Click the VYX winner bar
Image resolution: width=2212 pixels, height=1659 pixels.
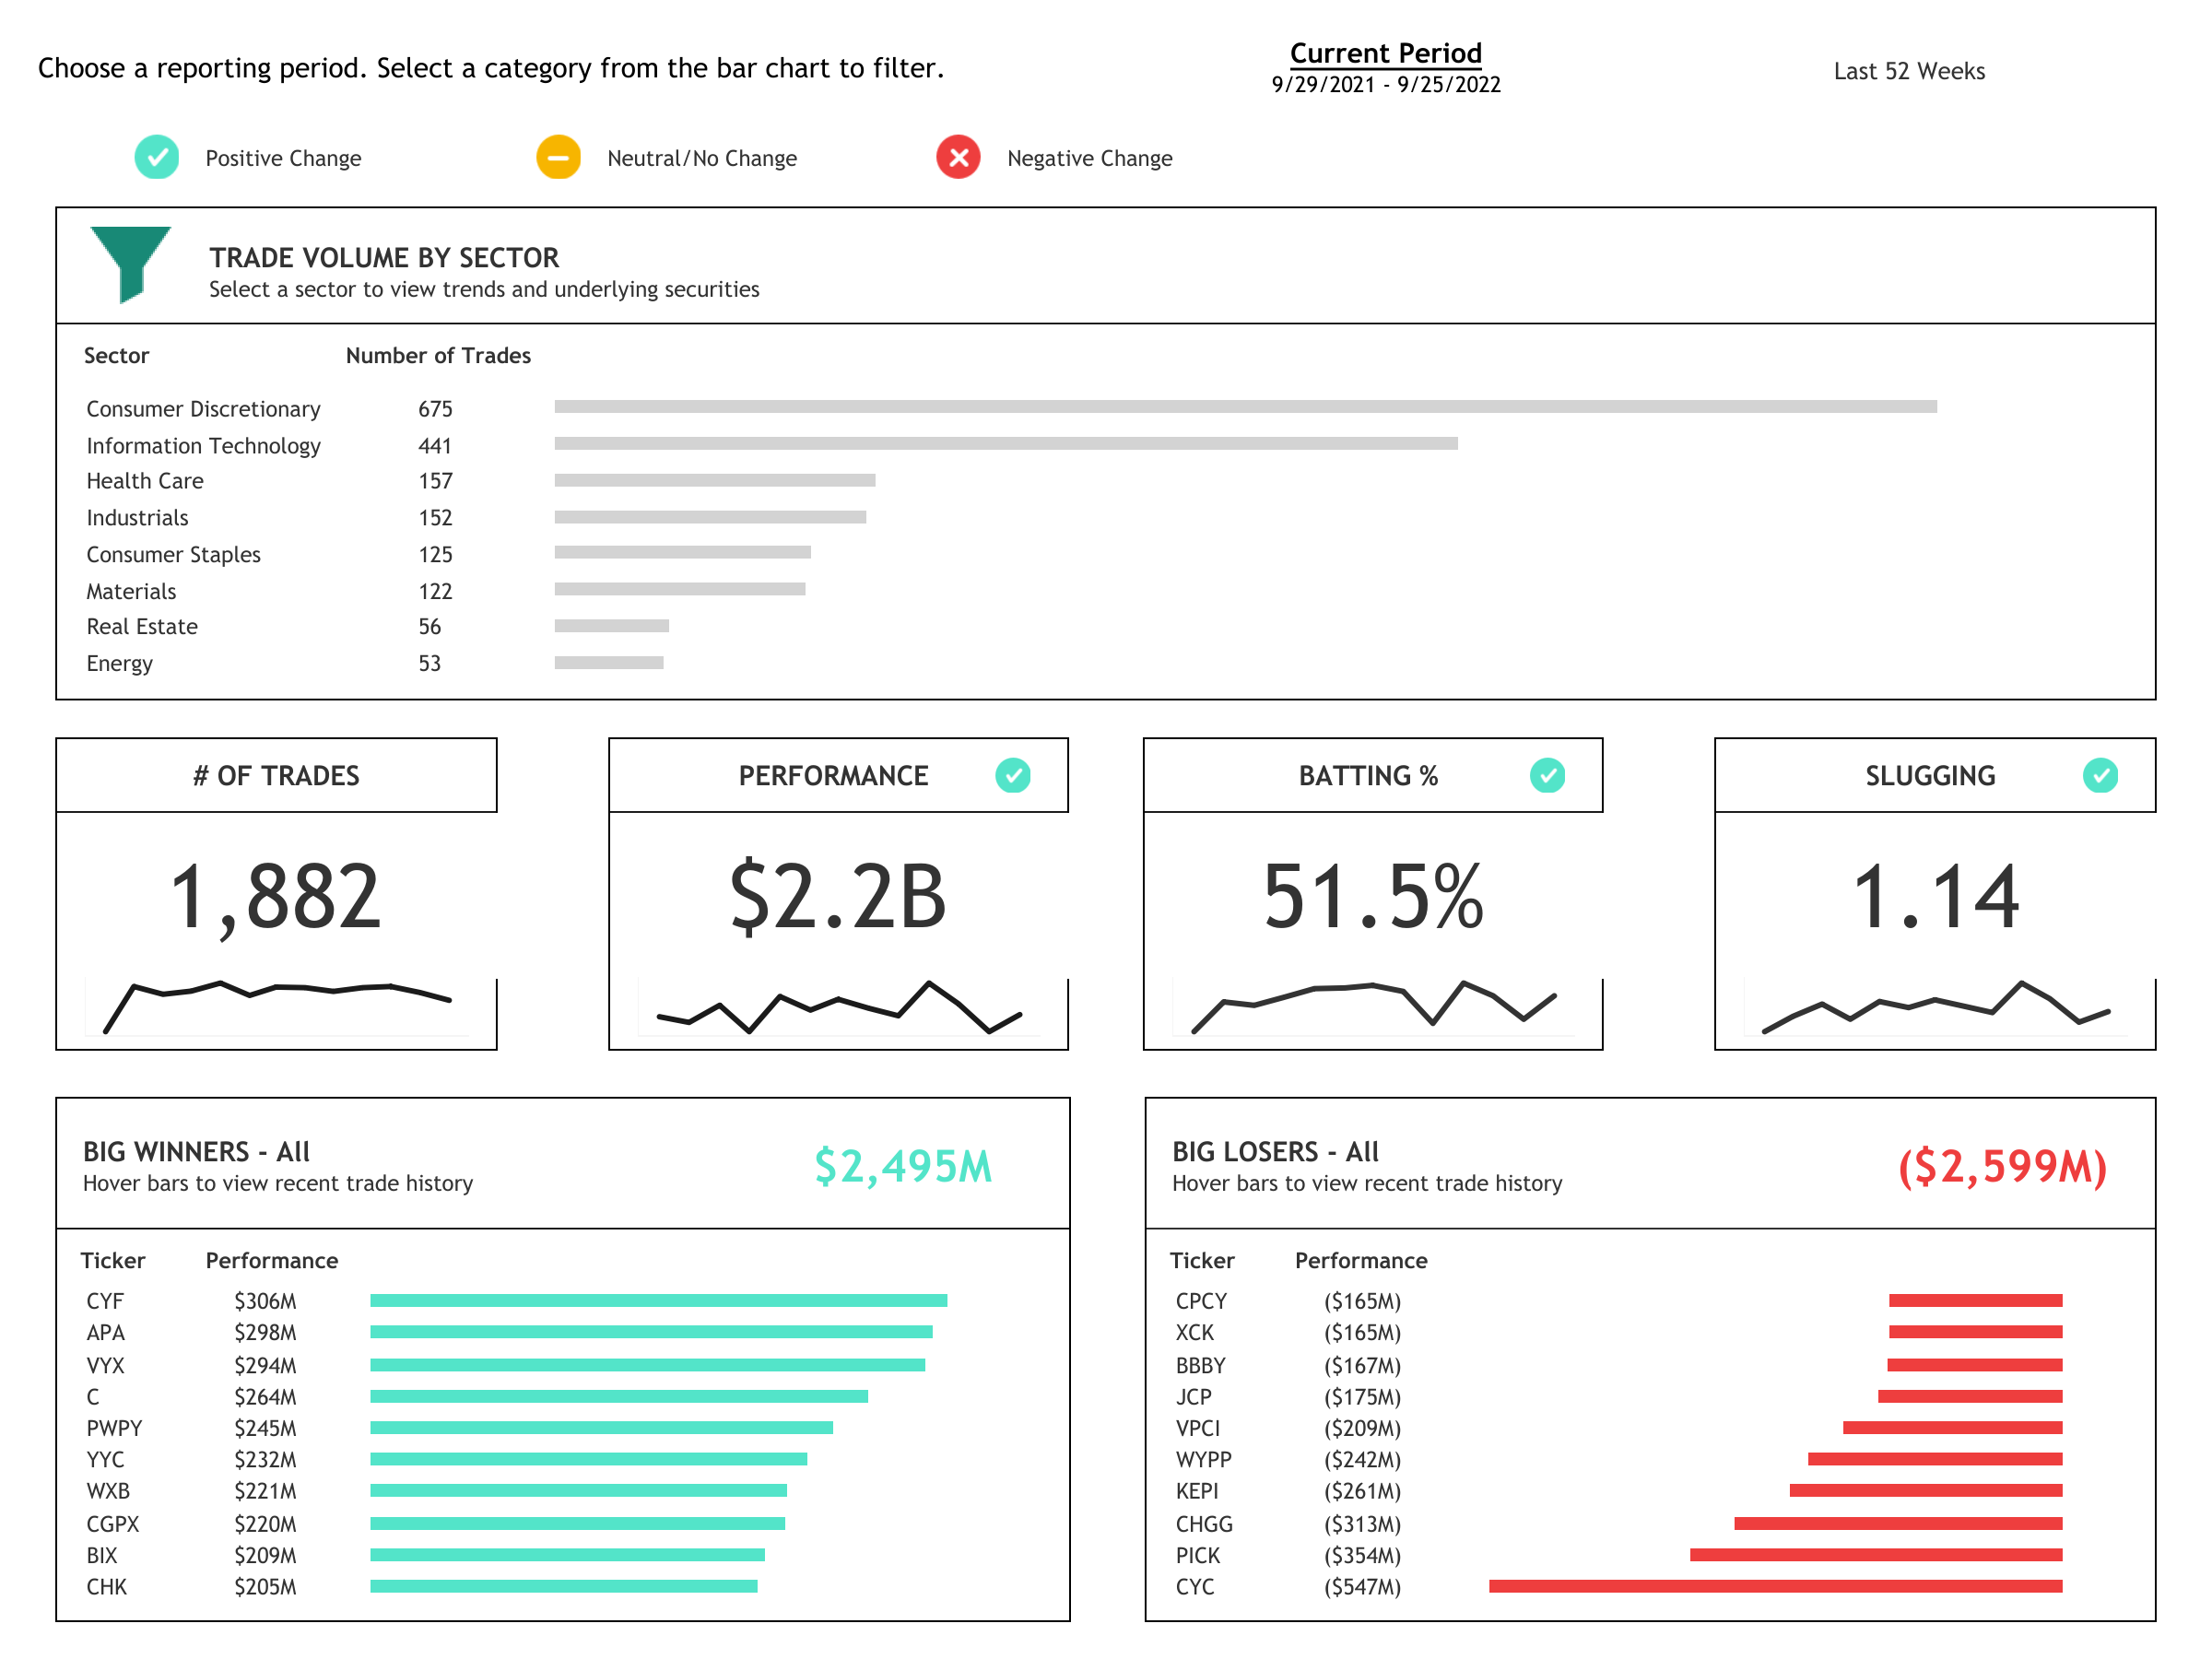point(647,1365)
